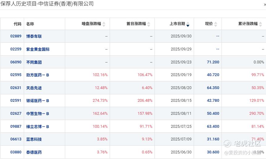Open 天岳先进 stock page
The height and width of the screenshot is (159, 266).
click(x=34, y=88)
